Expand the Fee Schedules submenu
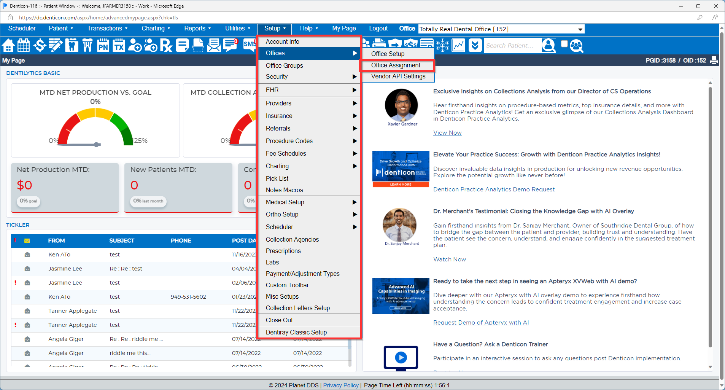 coord(309,154)
